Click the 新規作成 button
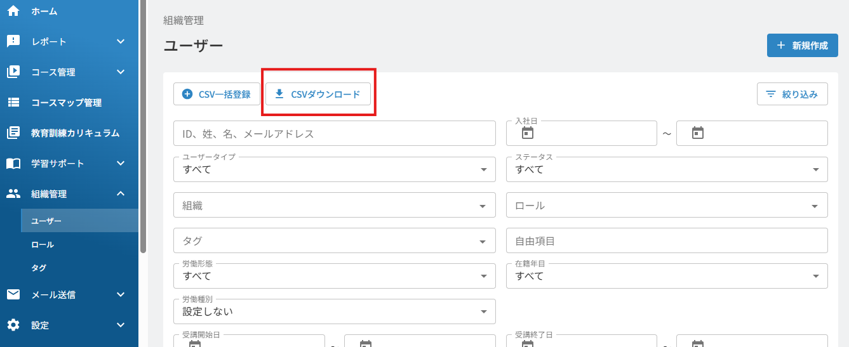The width and height of the screenshot is (849, 347). click(x=803, y=46)
